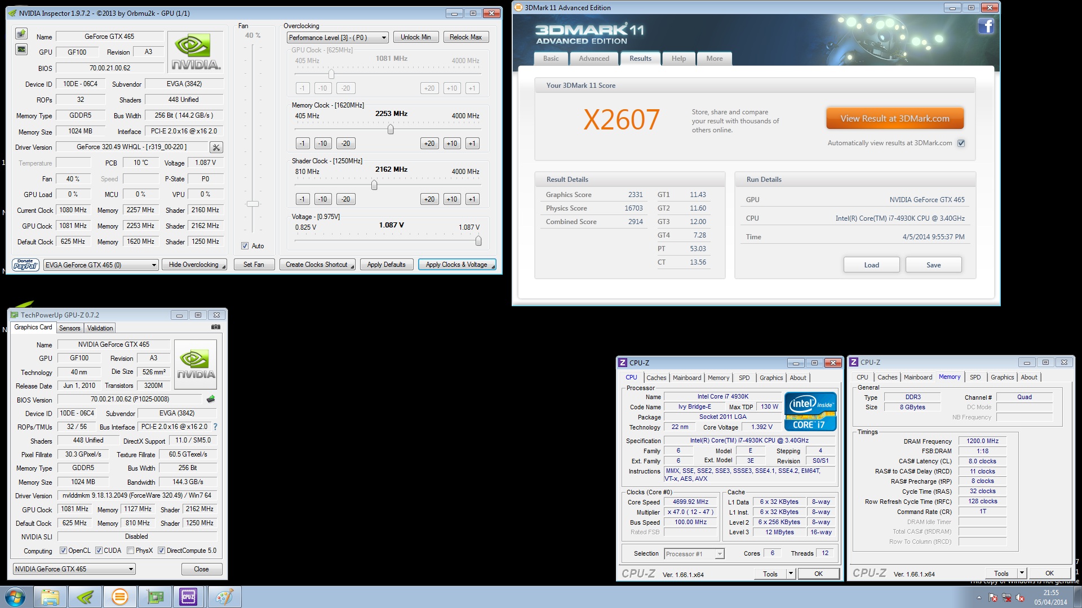Switch to NVIDIA Inspector in the taskbar
Image resolution: width=1082 pixels, height=608 pixels.
coord(85,597)
